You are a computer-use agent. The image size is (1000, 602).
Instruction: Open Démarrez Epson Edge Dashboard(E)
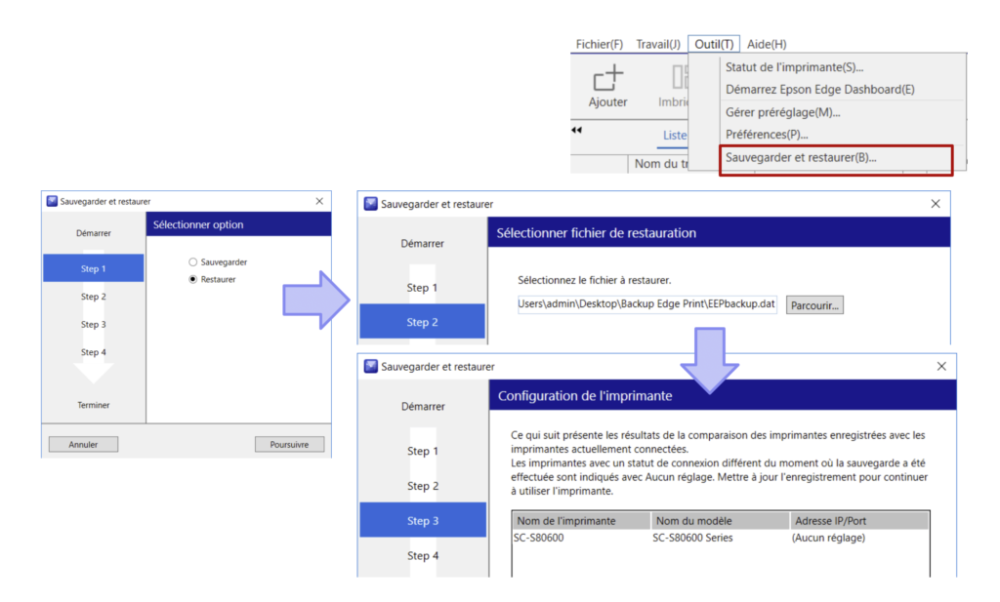819,89
